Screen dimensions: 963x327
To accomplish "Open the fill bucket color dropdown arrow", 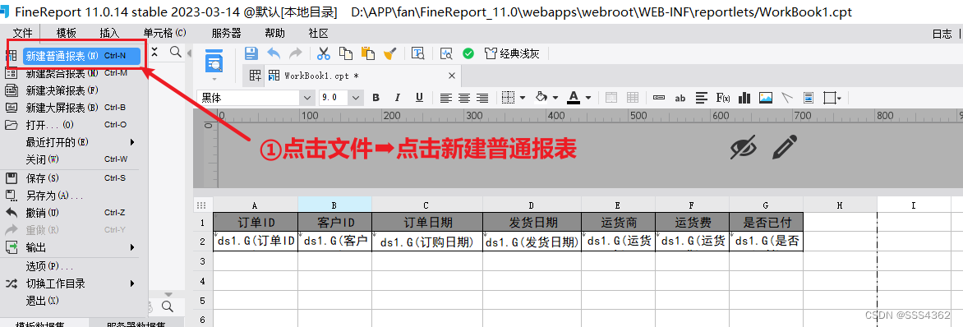I will point(555,97).
